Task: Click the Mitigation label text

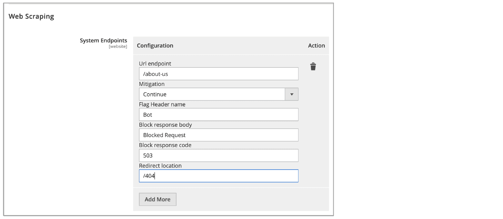Action: click(152, 84)
